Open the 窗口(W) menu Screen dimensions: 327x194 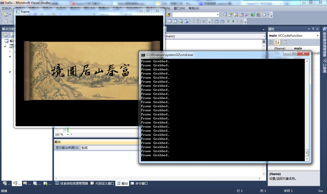pos(179,8)
